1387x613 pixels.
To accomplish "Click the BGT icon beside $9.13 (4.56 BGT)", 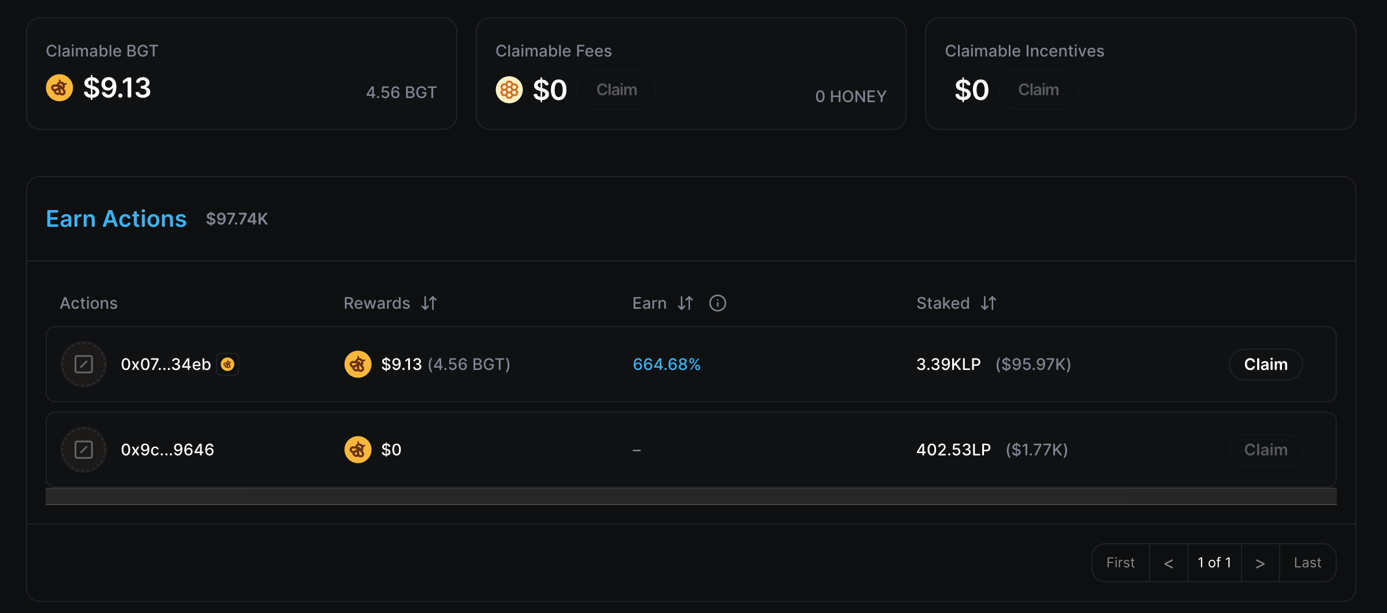I will point(357,364).
